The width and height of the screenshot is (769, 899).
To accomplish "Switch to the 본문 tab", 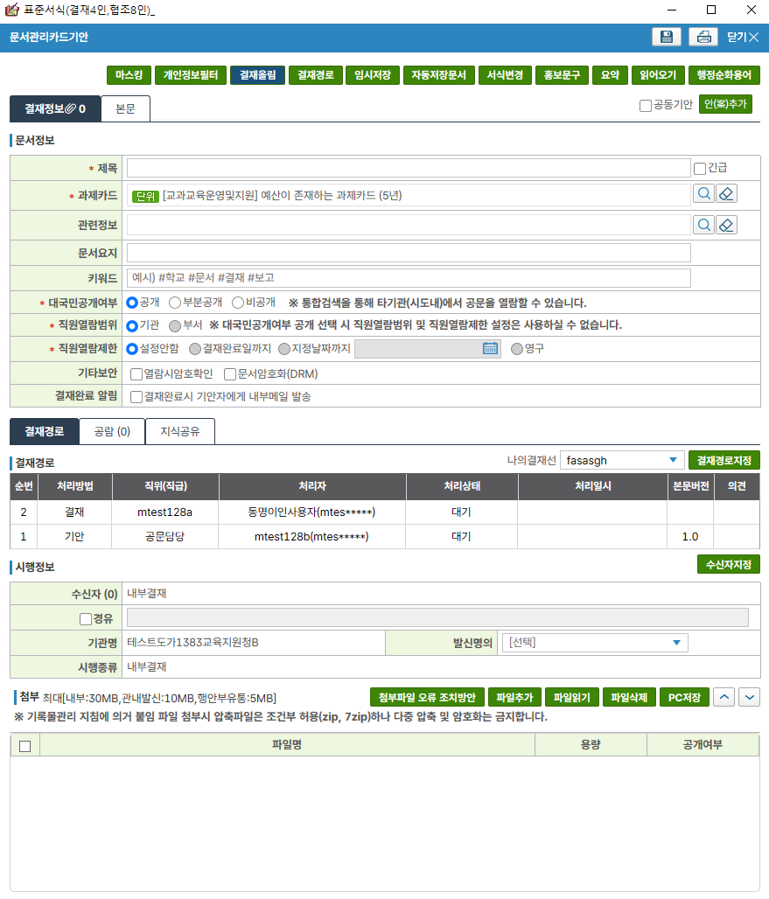I will coord(125,108).
